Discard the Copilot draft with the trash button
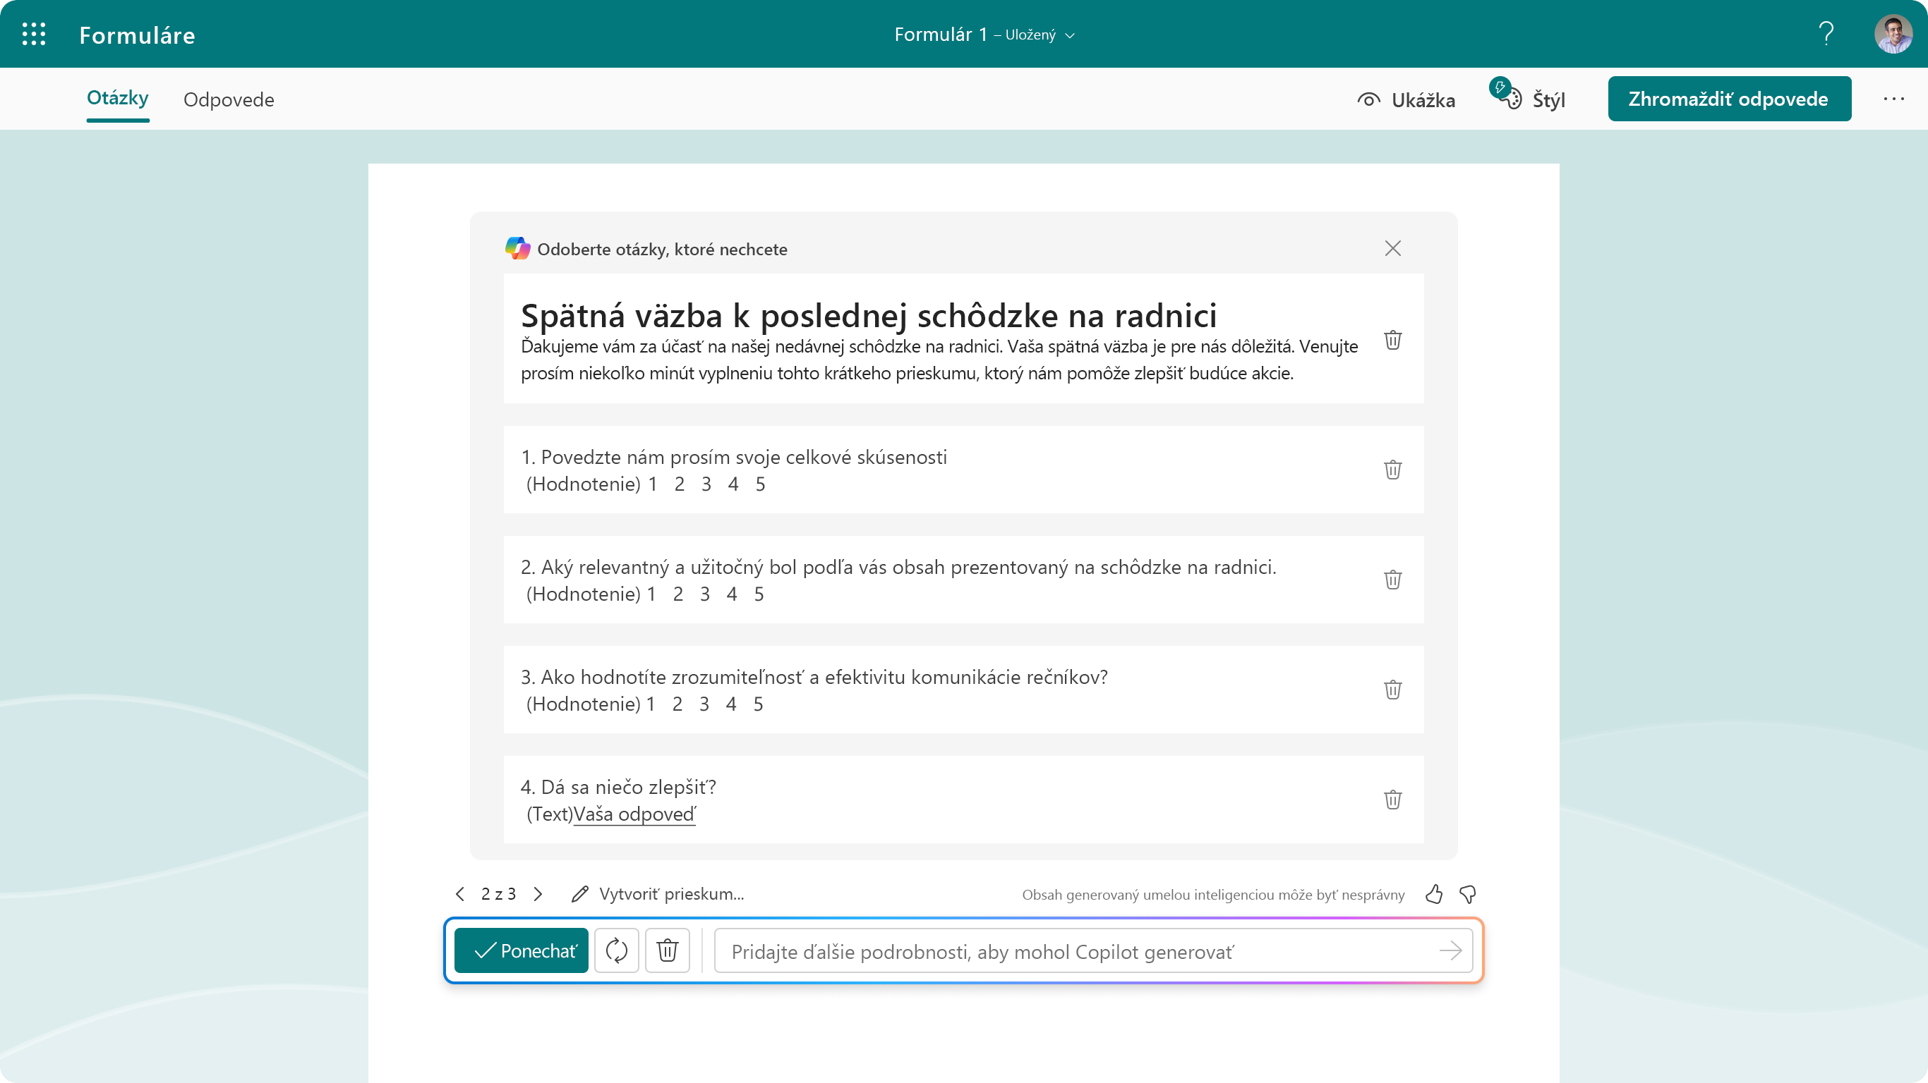 (668, 950)
